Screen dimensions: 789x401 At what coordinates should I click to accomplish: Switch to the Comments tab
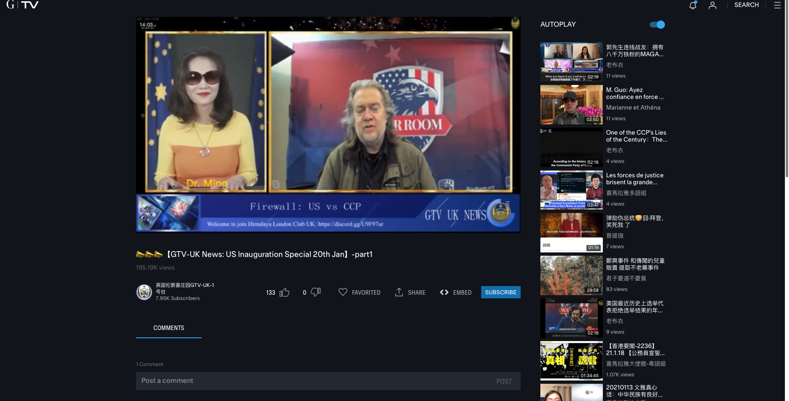click(x=168, y=328)
